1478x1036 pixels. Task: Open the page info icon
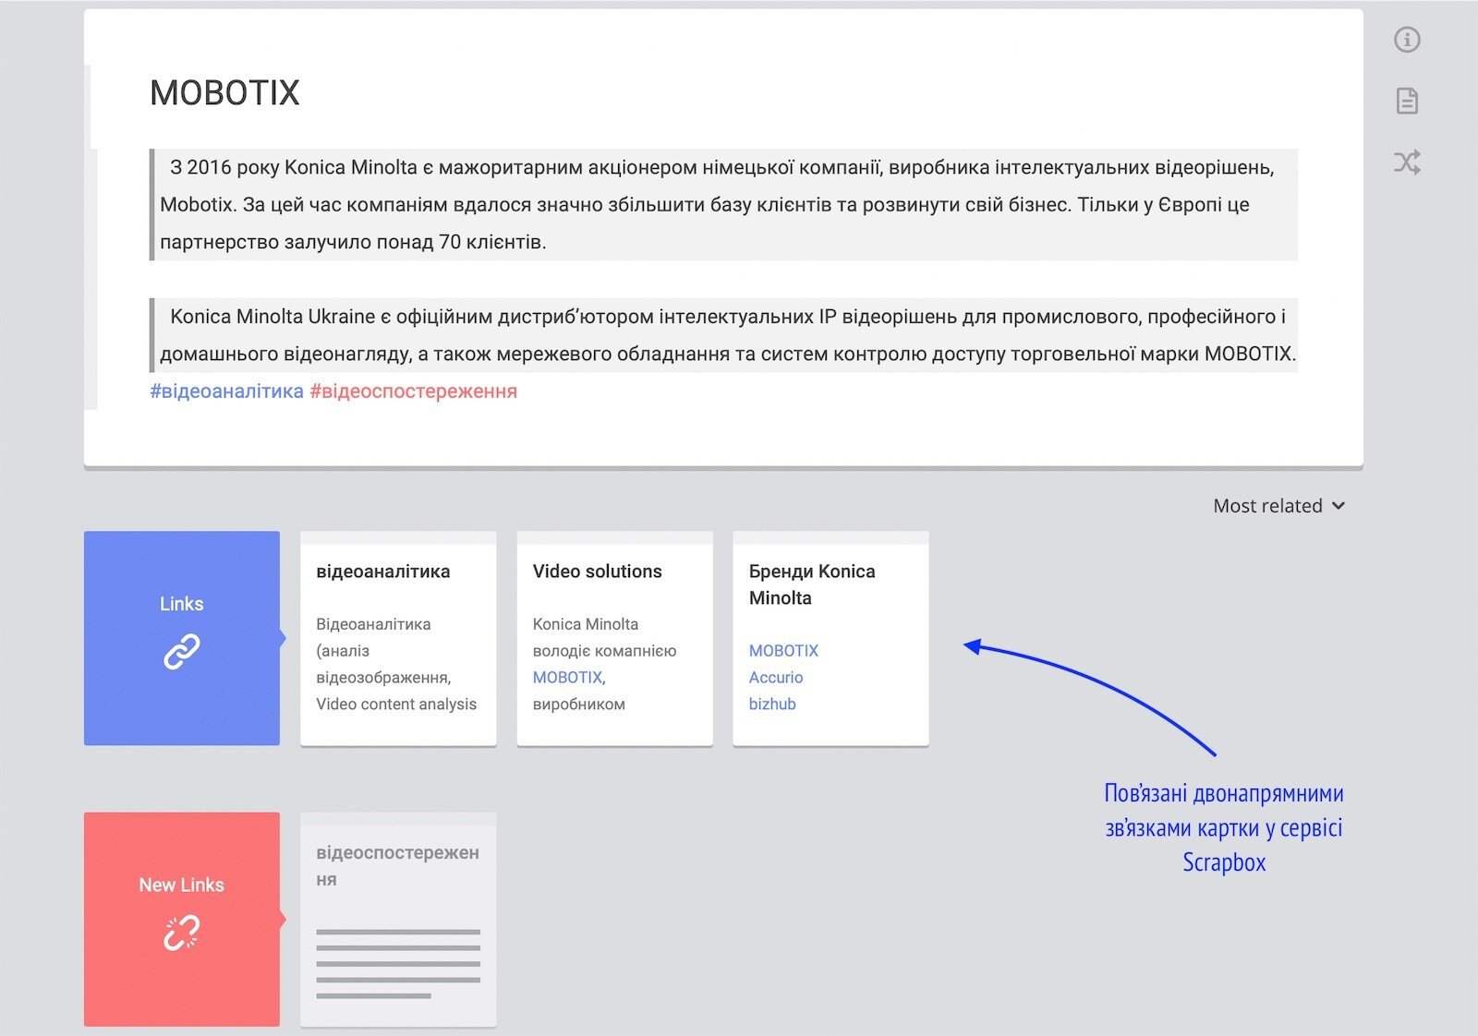tap(1407, 40)
